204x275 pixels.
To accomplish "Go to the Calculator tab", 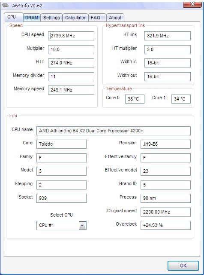I will point(75,18).
